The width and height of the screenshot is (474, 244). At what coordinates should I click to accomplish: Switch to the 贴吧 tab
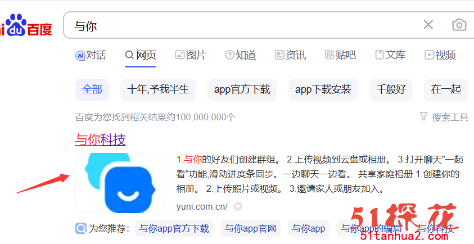coord(340,55)
